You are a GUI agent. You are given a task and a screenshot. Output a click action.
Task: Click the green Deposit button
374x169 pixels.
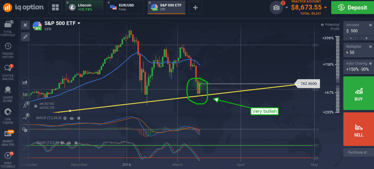352,7
